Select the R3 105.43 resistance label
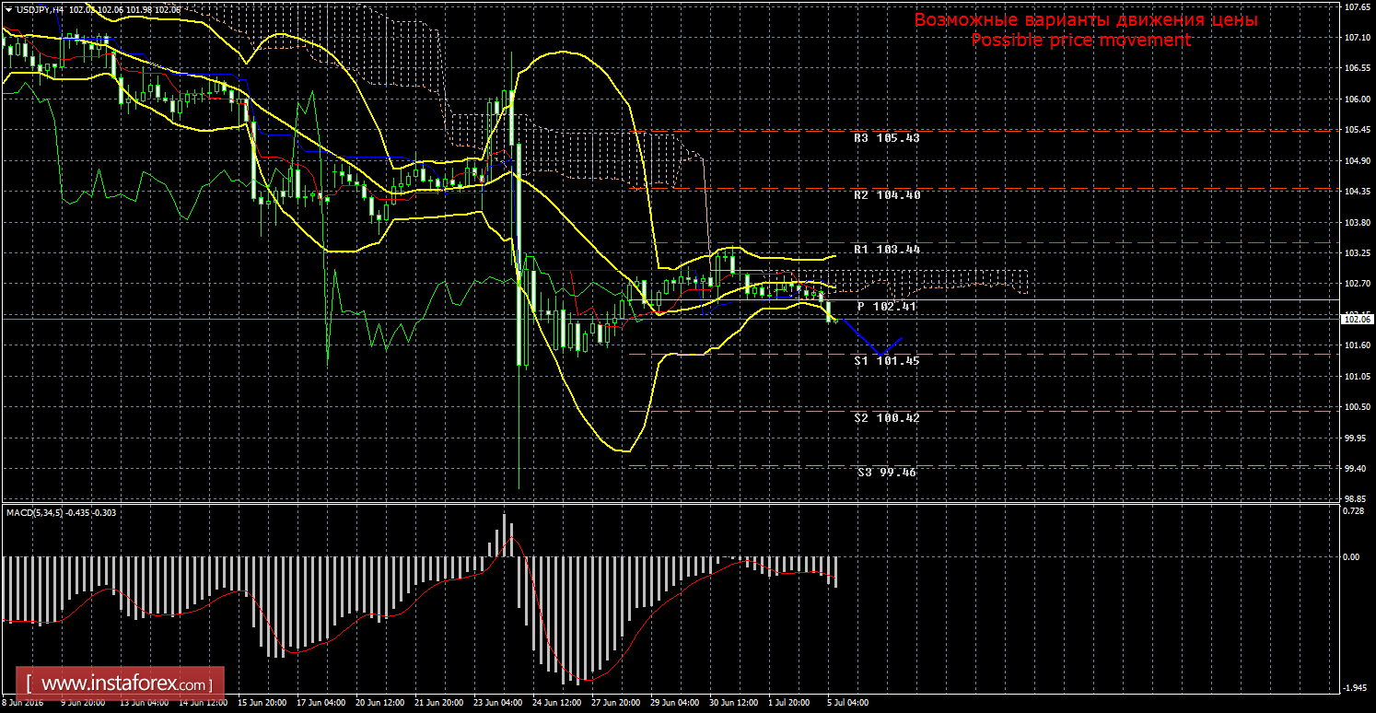Viewport: 1376px width, 713px height. (x=886, y=138)
